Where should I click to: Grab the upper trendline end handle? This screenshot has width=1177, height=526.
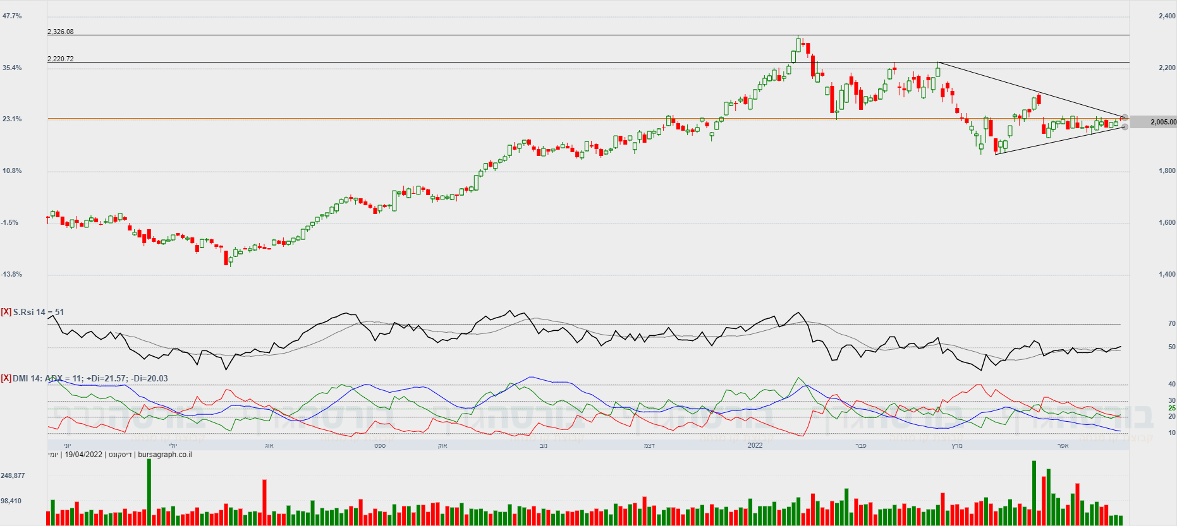(x=1125, y=118)
